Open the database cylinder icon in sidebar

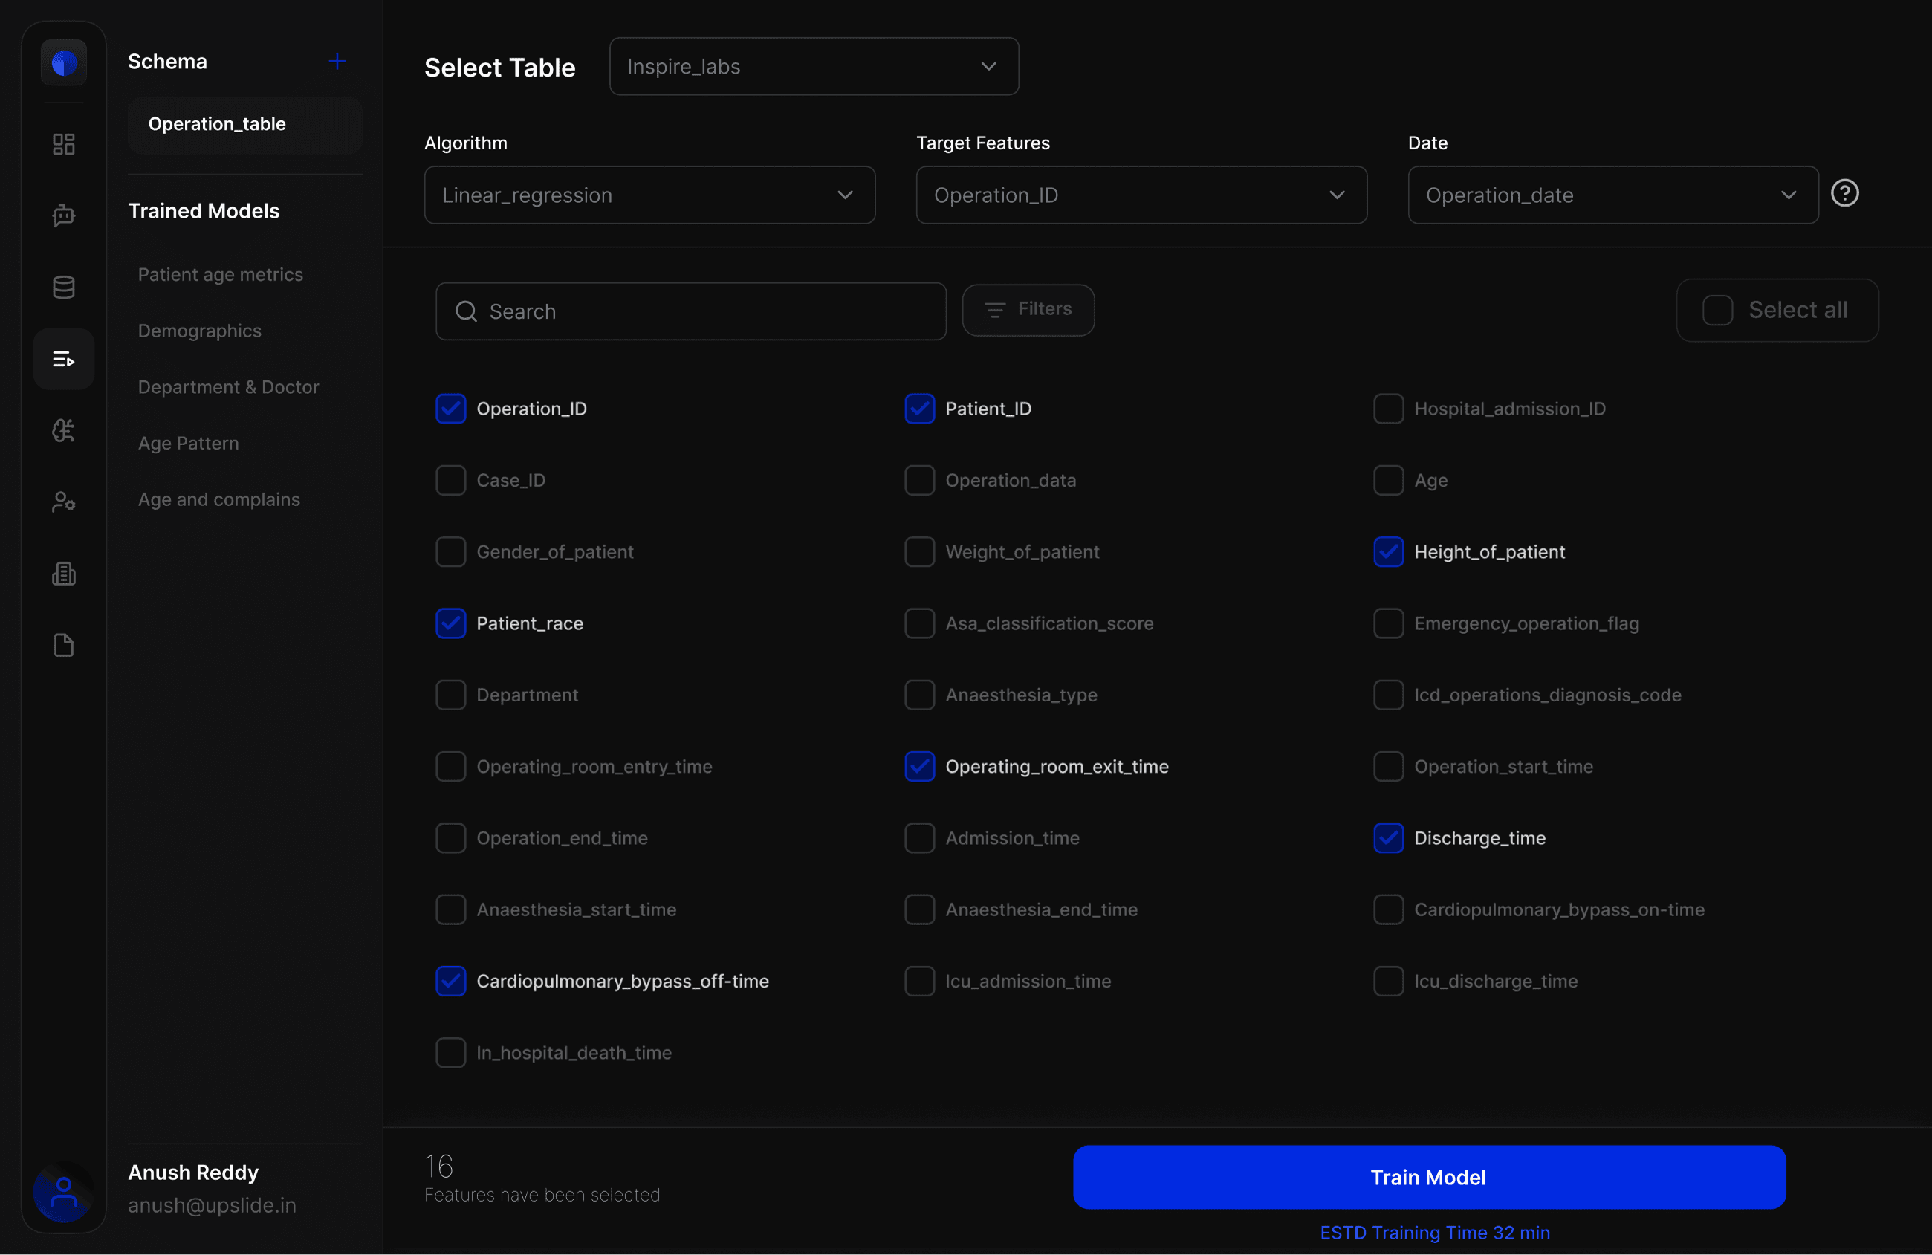coord(63,288)
